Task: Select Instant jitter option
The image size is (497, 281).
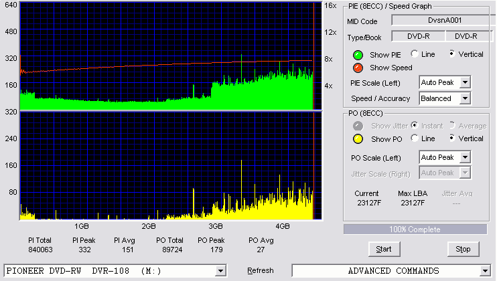Action: [x=414, y=125]
